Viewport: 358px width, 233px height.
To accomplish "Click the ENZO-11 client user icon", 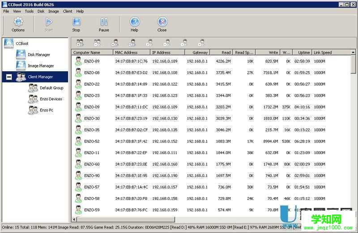I will 78,152.
